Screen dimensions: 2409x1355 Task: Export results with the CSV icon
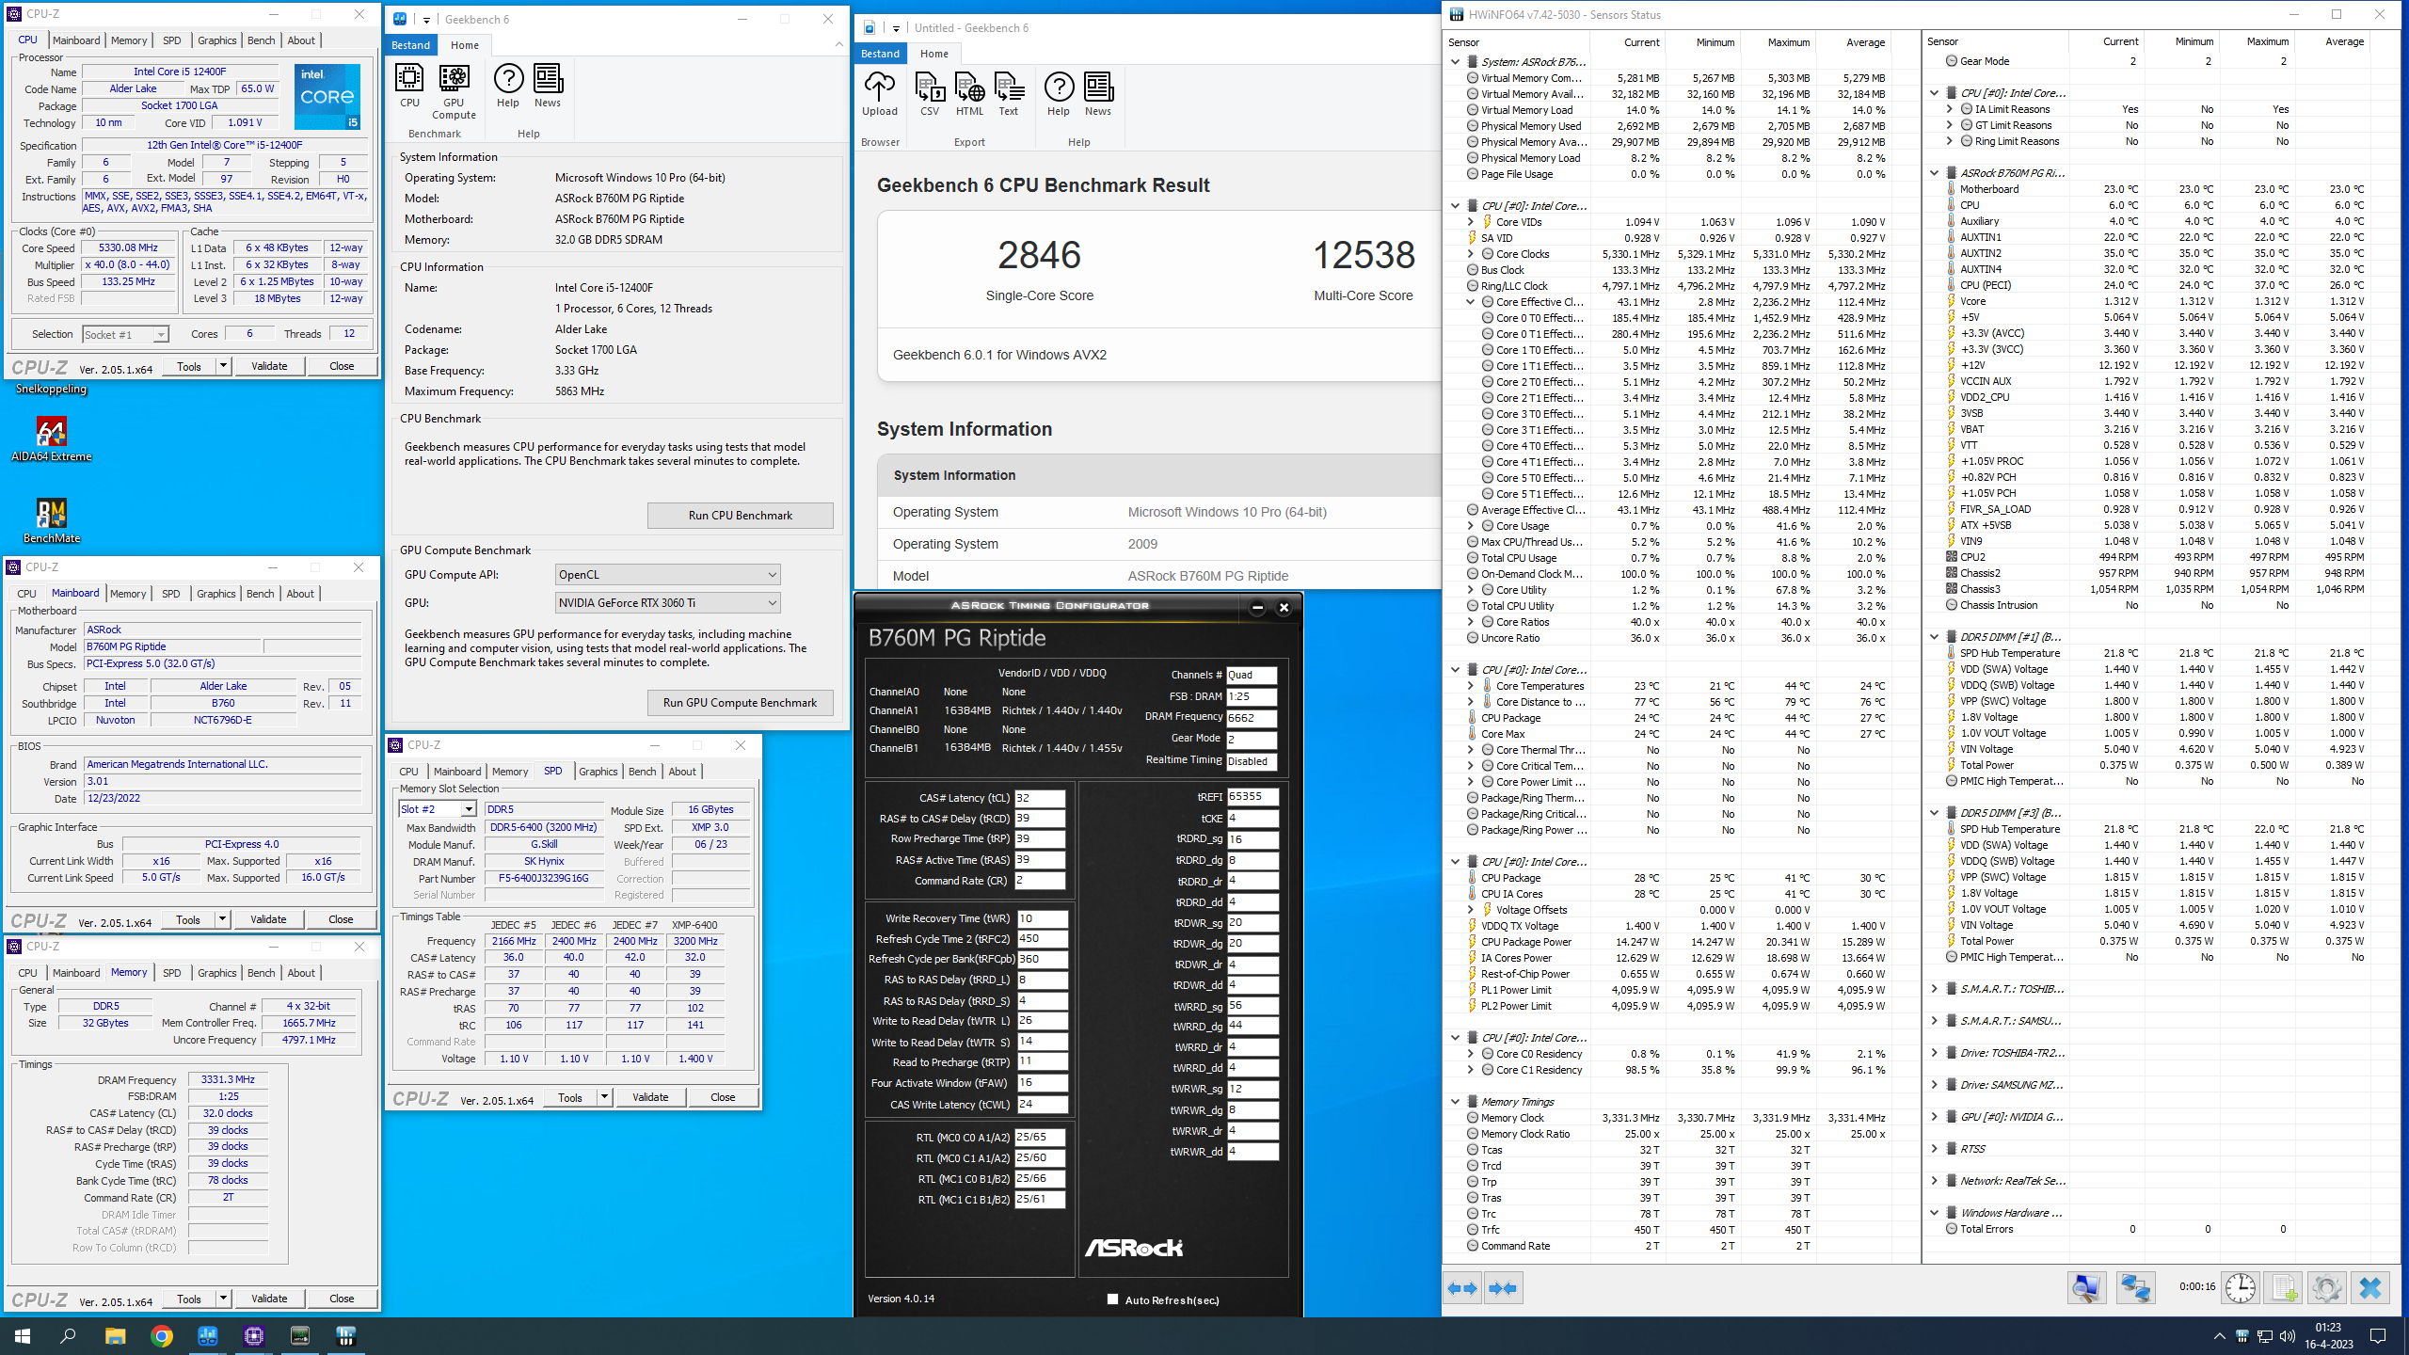(930, 94)
